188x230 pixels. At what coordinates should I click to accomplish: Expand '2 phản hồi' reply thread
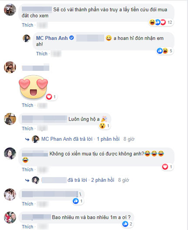(x=103, y=180)
